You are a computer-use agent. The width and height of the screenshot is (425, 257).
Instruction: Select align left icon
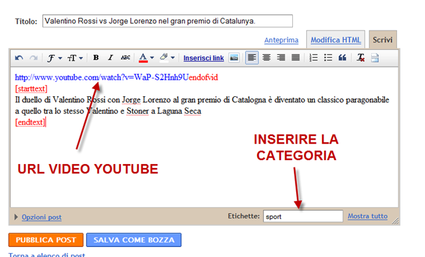click(252, 58)
